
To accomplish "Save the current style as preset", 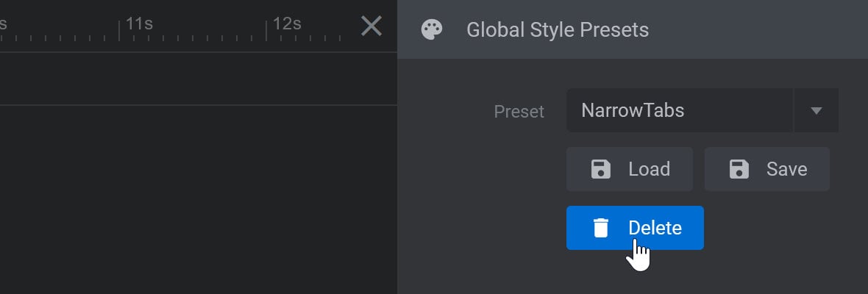I will (x=767, y=169).
